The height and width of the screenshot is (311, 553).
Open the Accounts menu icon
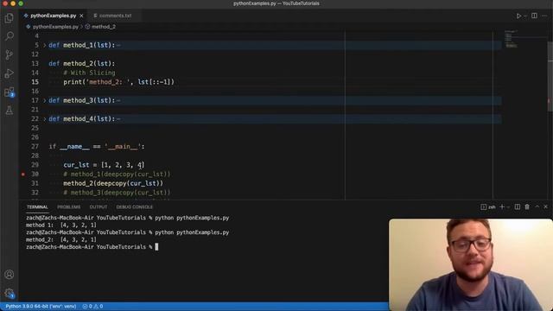[x=10, y=275]
